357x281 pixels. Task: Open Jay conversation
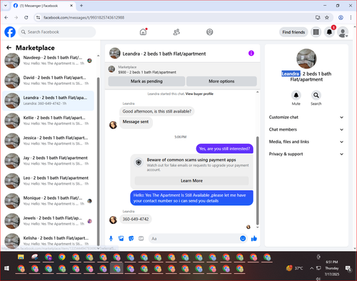tap(49, 161)
